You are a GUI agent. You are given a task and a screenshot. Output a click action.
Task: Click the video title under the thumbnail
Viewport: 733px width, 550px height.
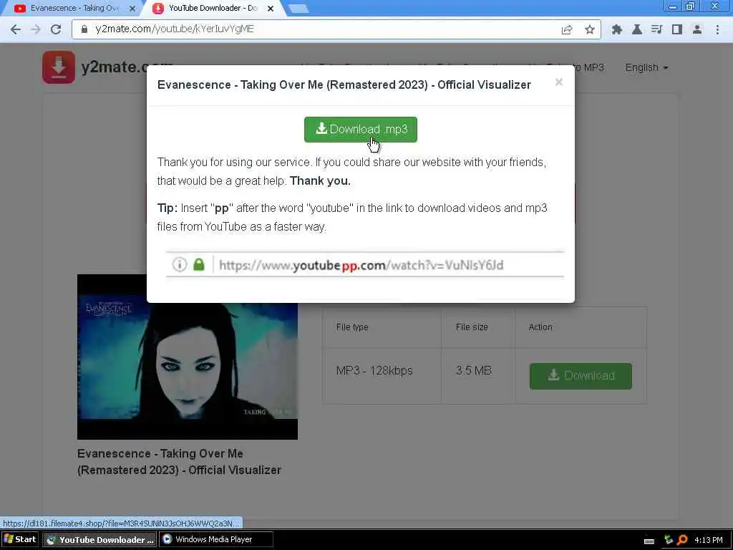(179, 462)
